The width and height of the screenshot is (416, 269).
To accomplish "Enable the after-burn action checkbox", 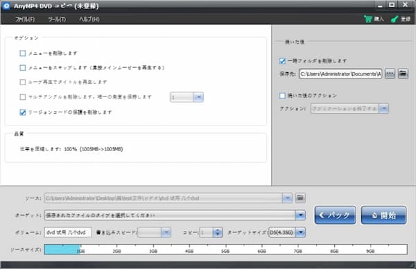I will point(282,96).
